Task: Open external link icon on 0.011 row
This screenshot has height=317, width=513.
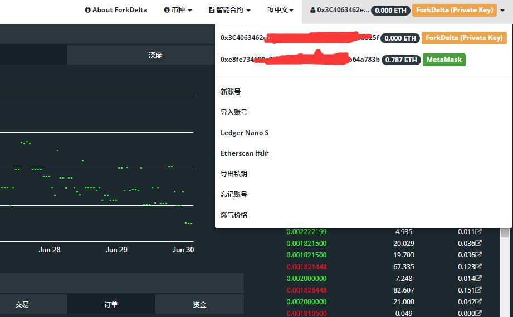Action: pyautogui.click(x=478, y=231)
